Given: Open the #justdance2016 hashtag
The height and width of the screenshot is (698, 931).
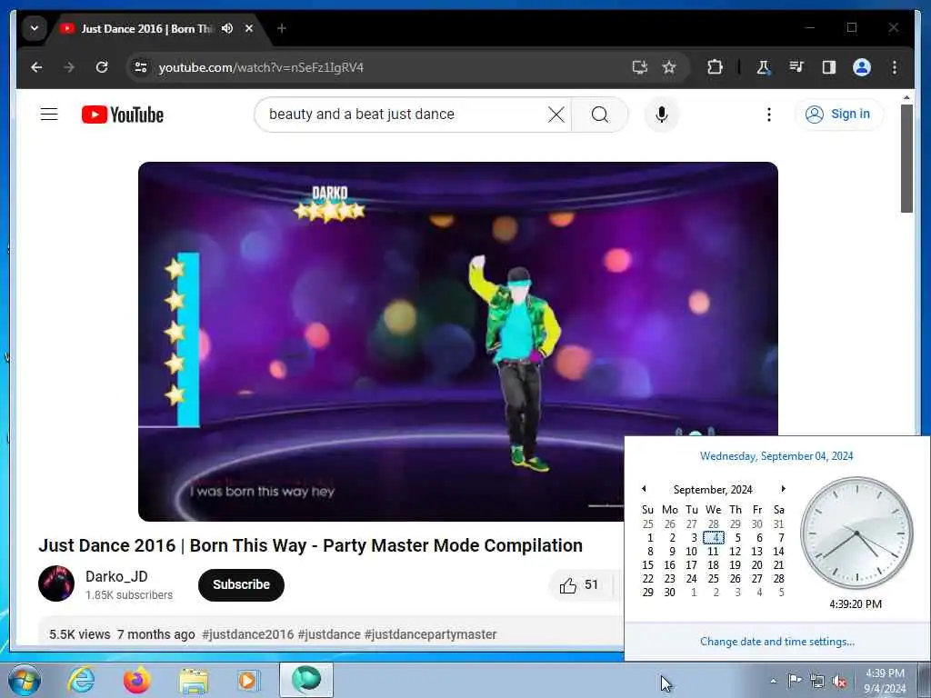Looking at the screenshot, I should coord(247,634).
